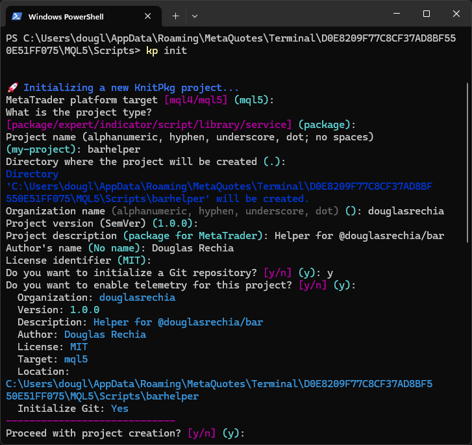Click the empty title bar area
The width and height of the screenshot is (472, 445).
click(x=292, y=16)
